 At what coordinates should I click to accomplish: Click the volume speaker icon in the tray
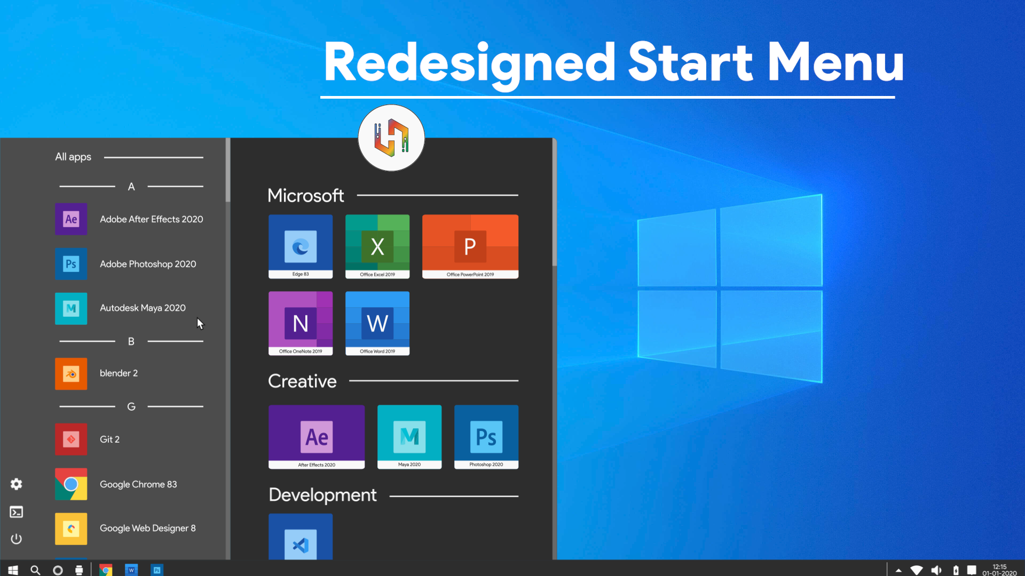click(x=936, y=570)
